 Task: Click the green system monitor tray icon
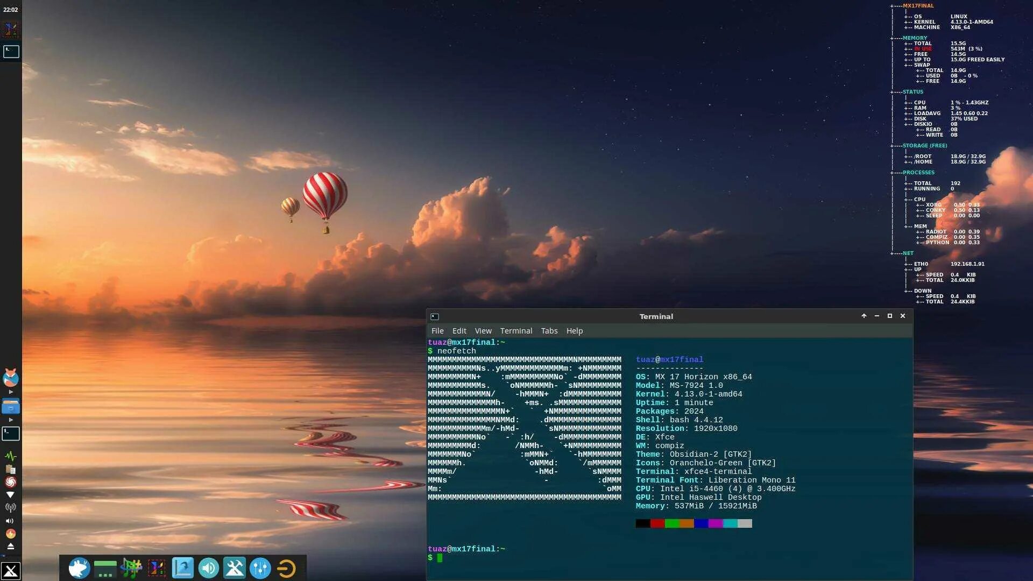pos(10,456)
